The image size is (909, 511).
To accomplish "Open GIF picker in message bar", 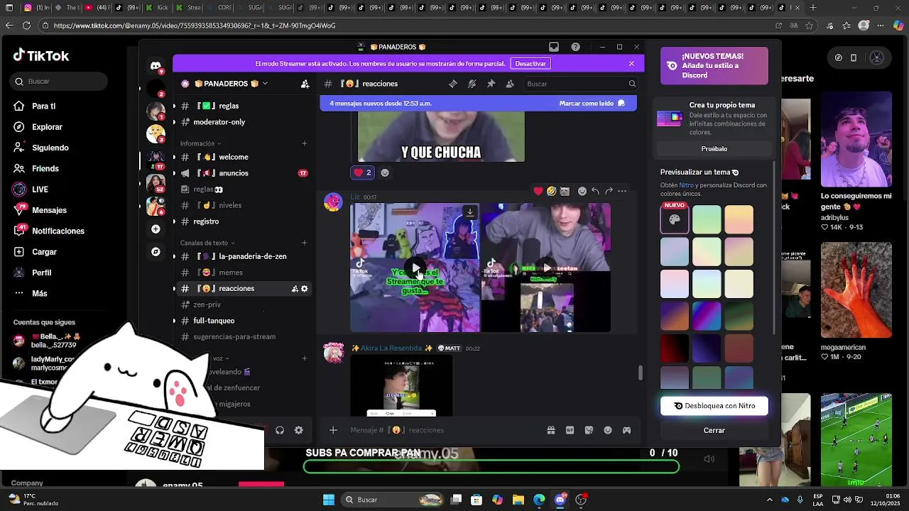I will click(x=570, y=430).
